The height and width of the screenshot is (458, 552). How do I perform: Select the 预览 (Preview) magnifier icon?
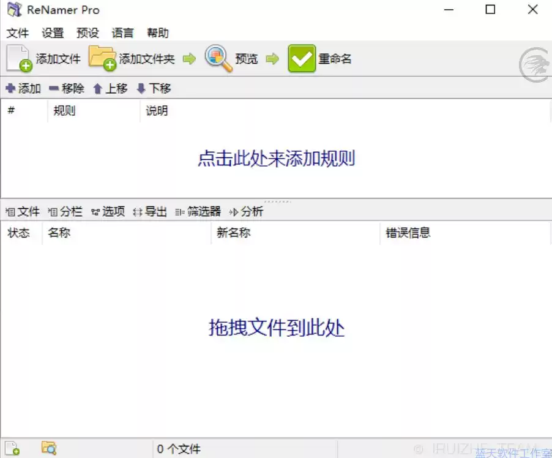(x=215, y=58)
